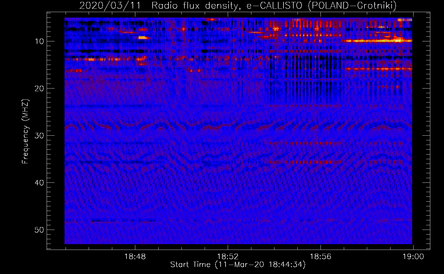Click the y-axis tick label '50'
Screen dimensions: 444x274
40,230
